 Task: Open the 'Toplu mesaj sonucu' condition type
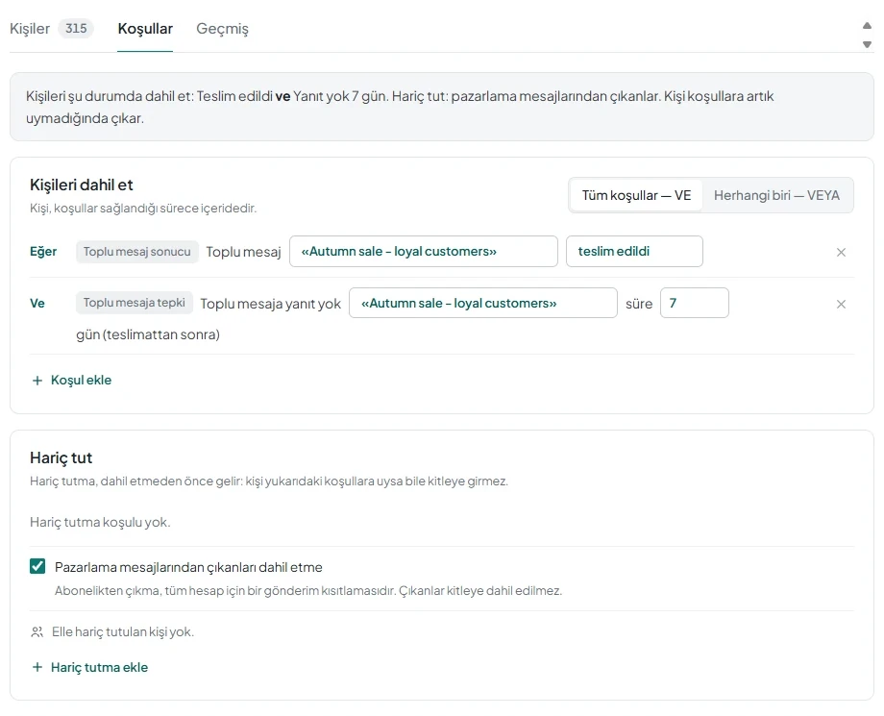click(137, 252)
